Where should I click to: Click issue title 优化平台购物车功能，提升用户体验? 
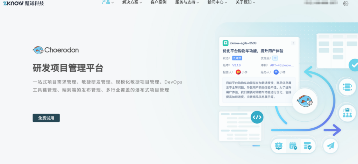point(253,51)
